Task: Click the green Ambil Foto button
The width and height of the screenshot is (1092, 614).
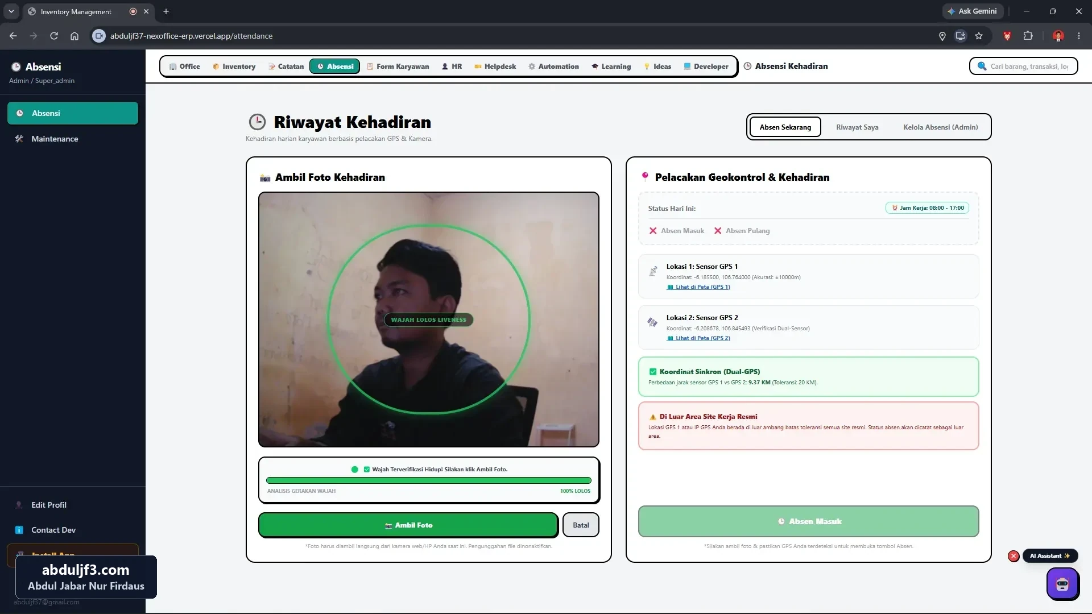Action: pos(408,525)
